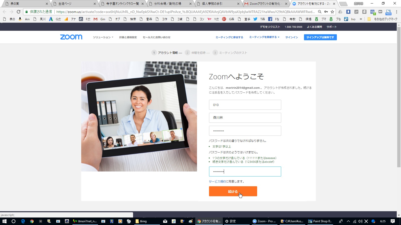The image size is (401, 225).
Task: Open the Y広 Yahoo bookmark
Action: 213,19
